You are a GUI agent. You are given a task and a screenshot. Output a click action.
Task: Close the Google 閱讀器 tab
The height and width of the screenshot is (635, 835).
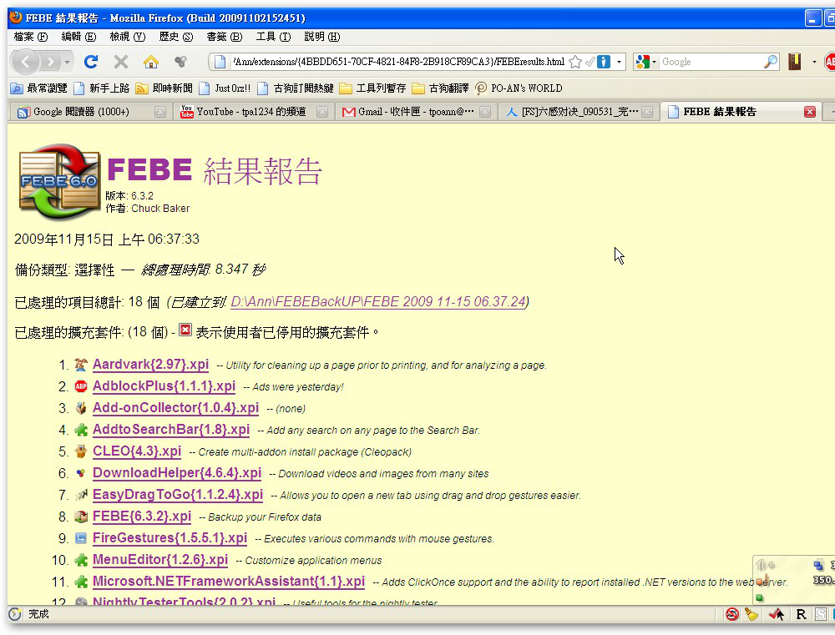pos(159,112)
